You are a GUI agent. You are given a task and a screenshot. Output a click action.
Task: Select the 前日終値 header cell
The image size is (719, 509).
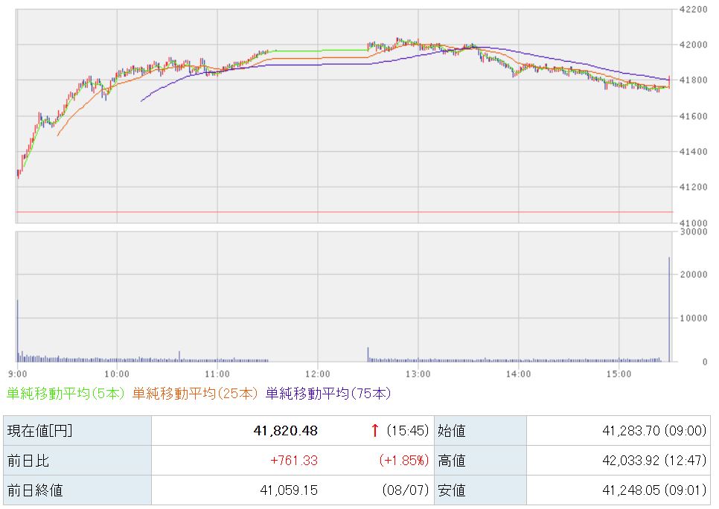click(77, 490)
